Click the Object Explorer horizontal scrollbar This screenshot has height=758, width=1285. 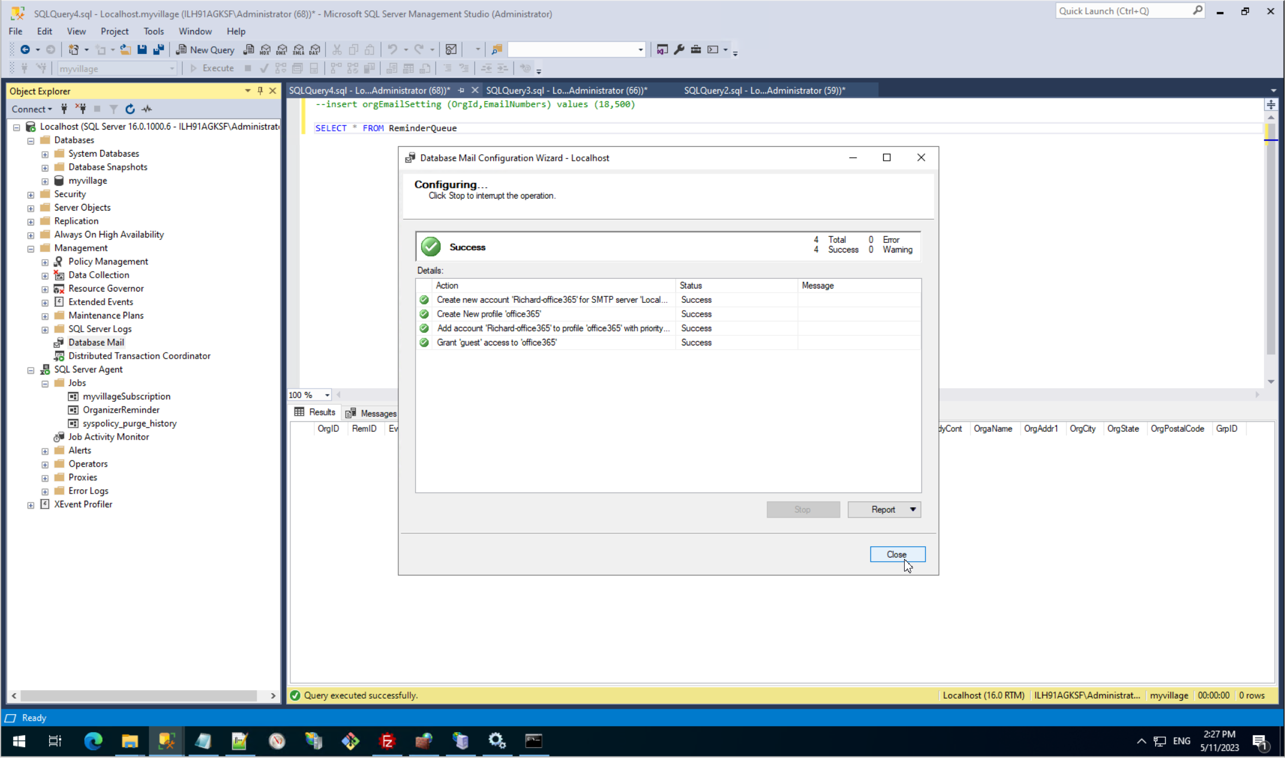(x=138, y=696)
